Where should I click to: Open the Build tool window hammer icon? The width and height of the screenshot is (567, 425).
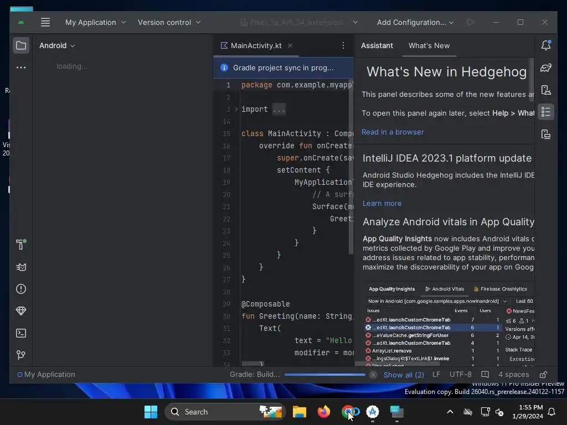tap(21, 245)
